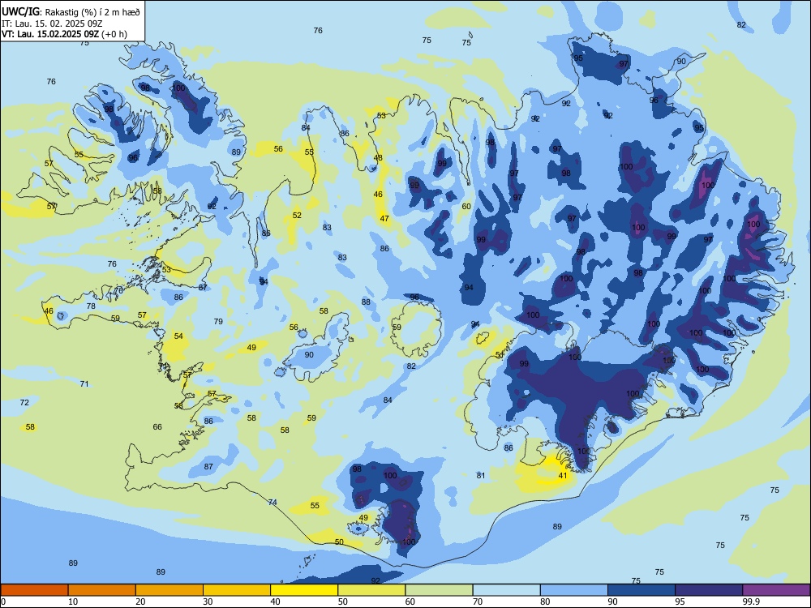The height and width of the screenshot is (608, 811).
Task: Click the 95–99.9 navy legend swatch
Action: pos(709,590)
